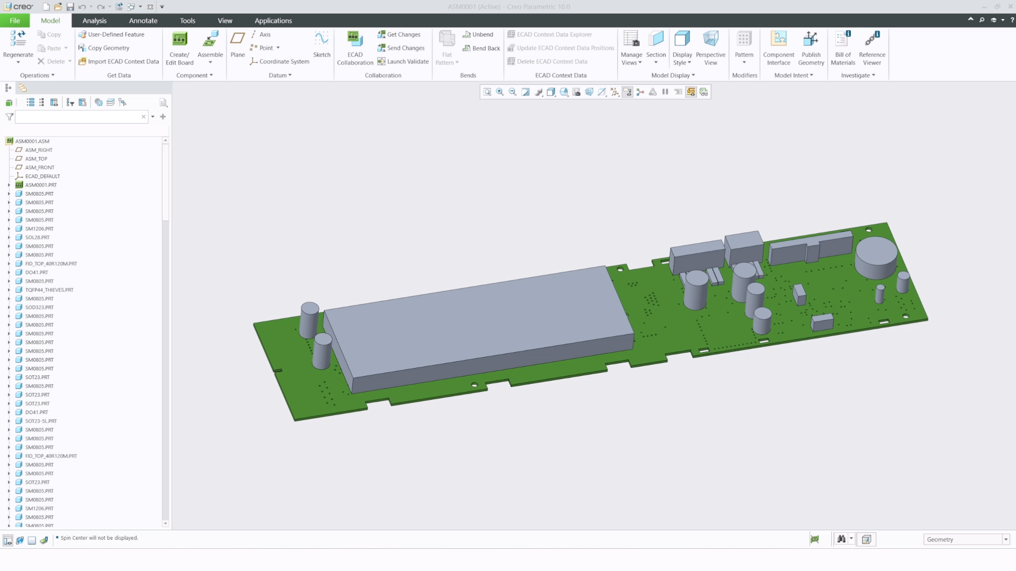Click the Create/Edit Board icon
1016x571 pixels.
point(180,39)
